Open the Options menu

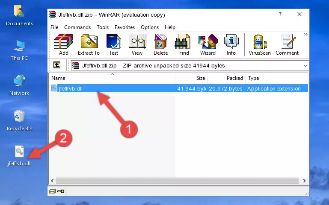(150, 27)
